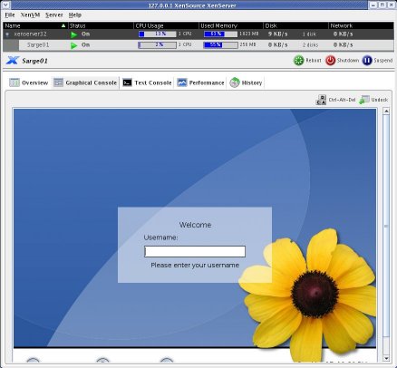Click the red Shutdown power icon
This screenshot has width=397, height=368.
point(330,61)
